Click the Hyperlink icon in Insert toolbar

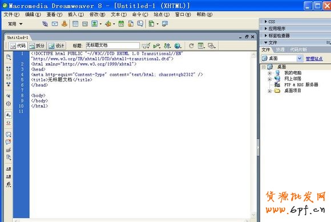(x=45, y=24)
